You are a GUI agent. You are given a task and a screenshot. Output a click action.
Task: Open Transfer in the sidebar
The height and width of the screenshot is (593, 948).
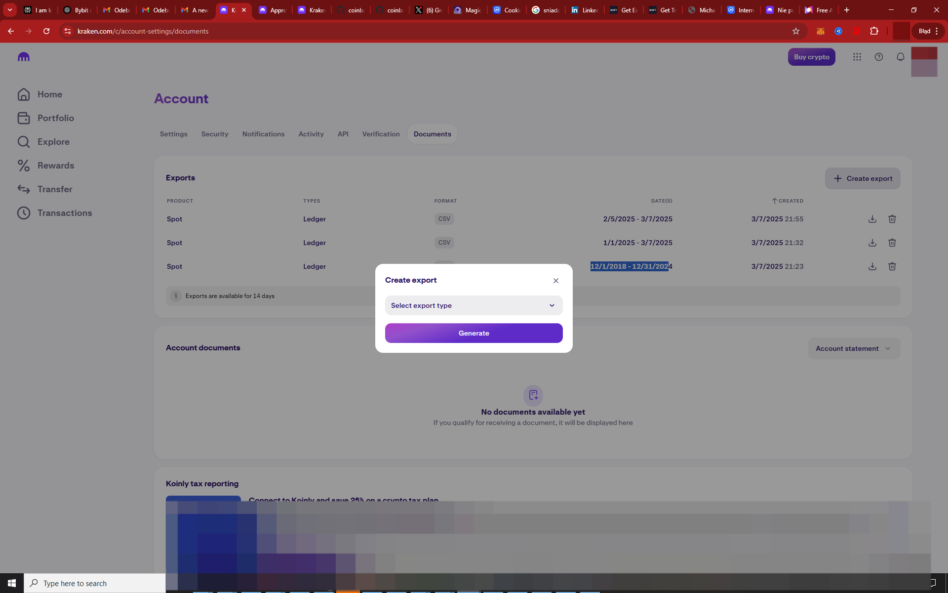click(x=44, y=189)
